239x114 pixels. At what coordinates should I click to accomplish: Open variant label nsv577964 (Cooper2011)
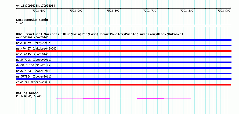click(x=34, y=76)
